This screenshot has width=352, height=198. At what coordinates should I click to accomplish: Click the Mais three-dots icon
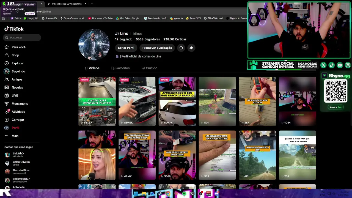pos(7,136)
